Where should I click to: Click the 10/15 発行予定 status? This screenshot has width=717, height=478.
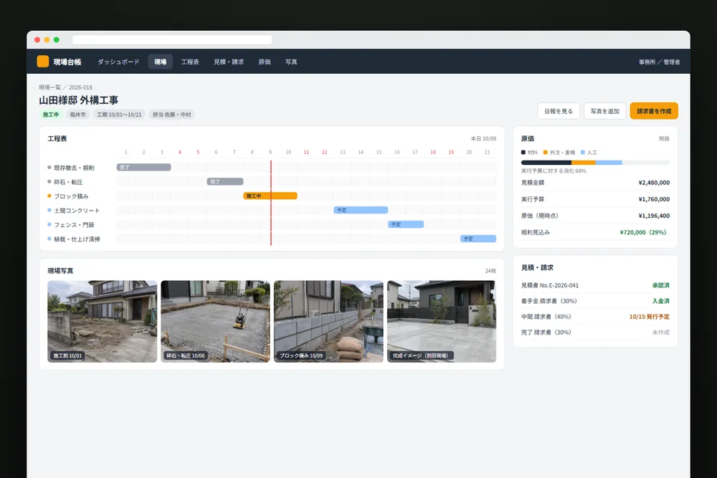click(x=650, y=317)
